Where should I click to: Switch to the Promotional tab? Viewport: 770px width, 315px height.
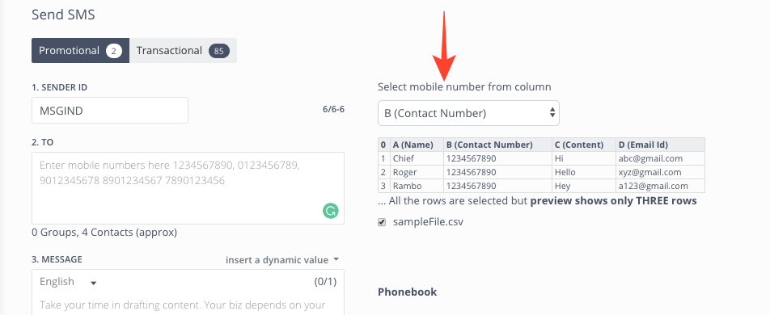[x=81, y=51]
